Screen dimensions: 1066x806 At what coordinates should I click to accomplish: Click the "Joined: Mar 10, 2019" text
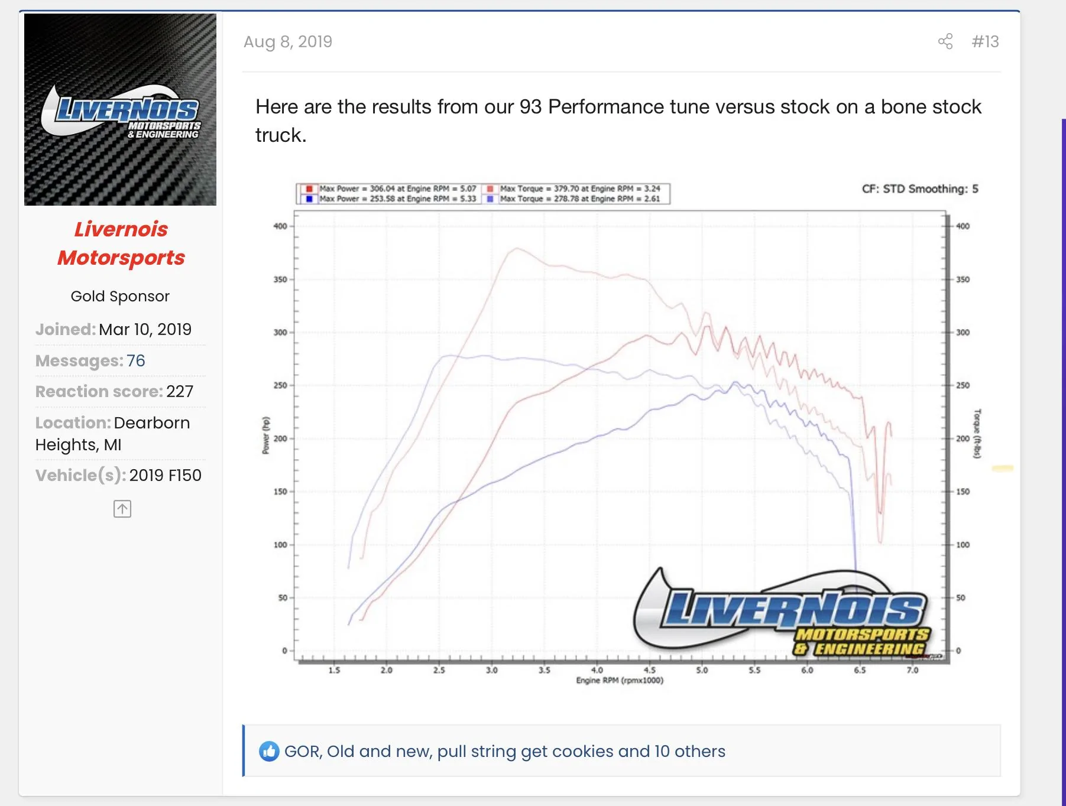[114, 329]
